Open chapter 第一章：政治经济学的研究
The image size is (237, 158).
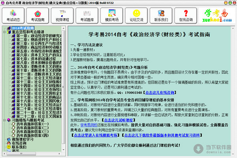click(39, 36)
